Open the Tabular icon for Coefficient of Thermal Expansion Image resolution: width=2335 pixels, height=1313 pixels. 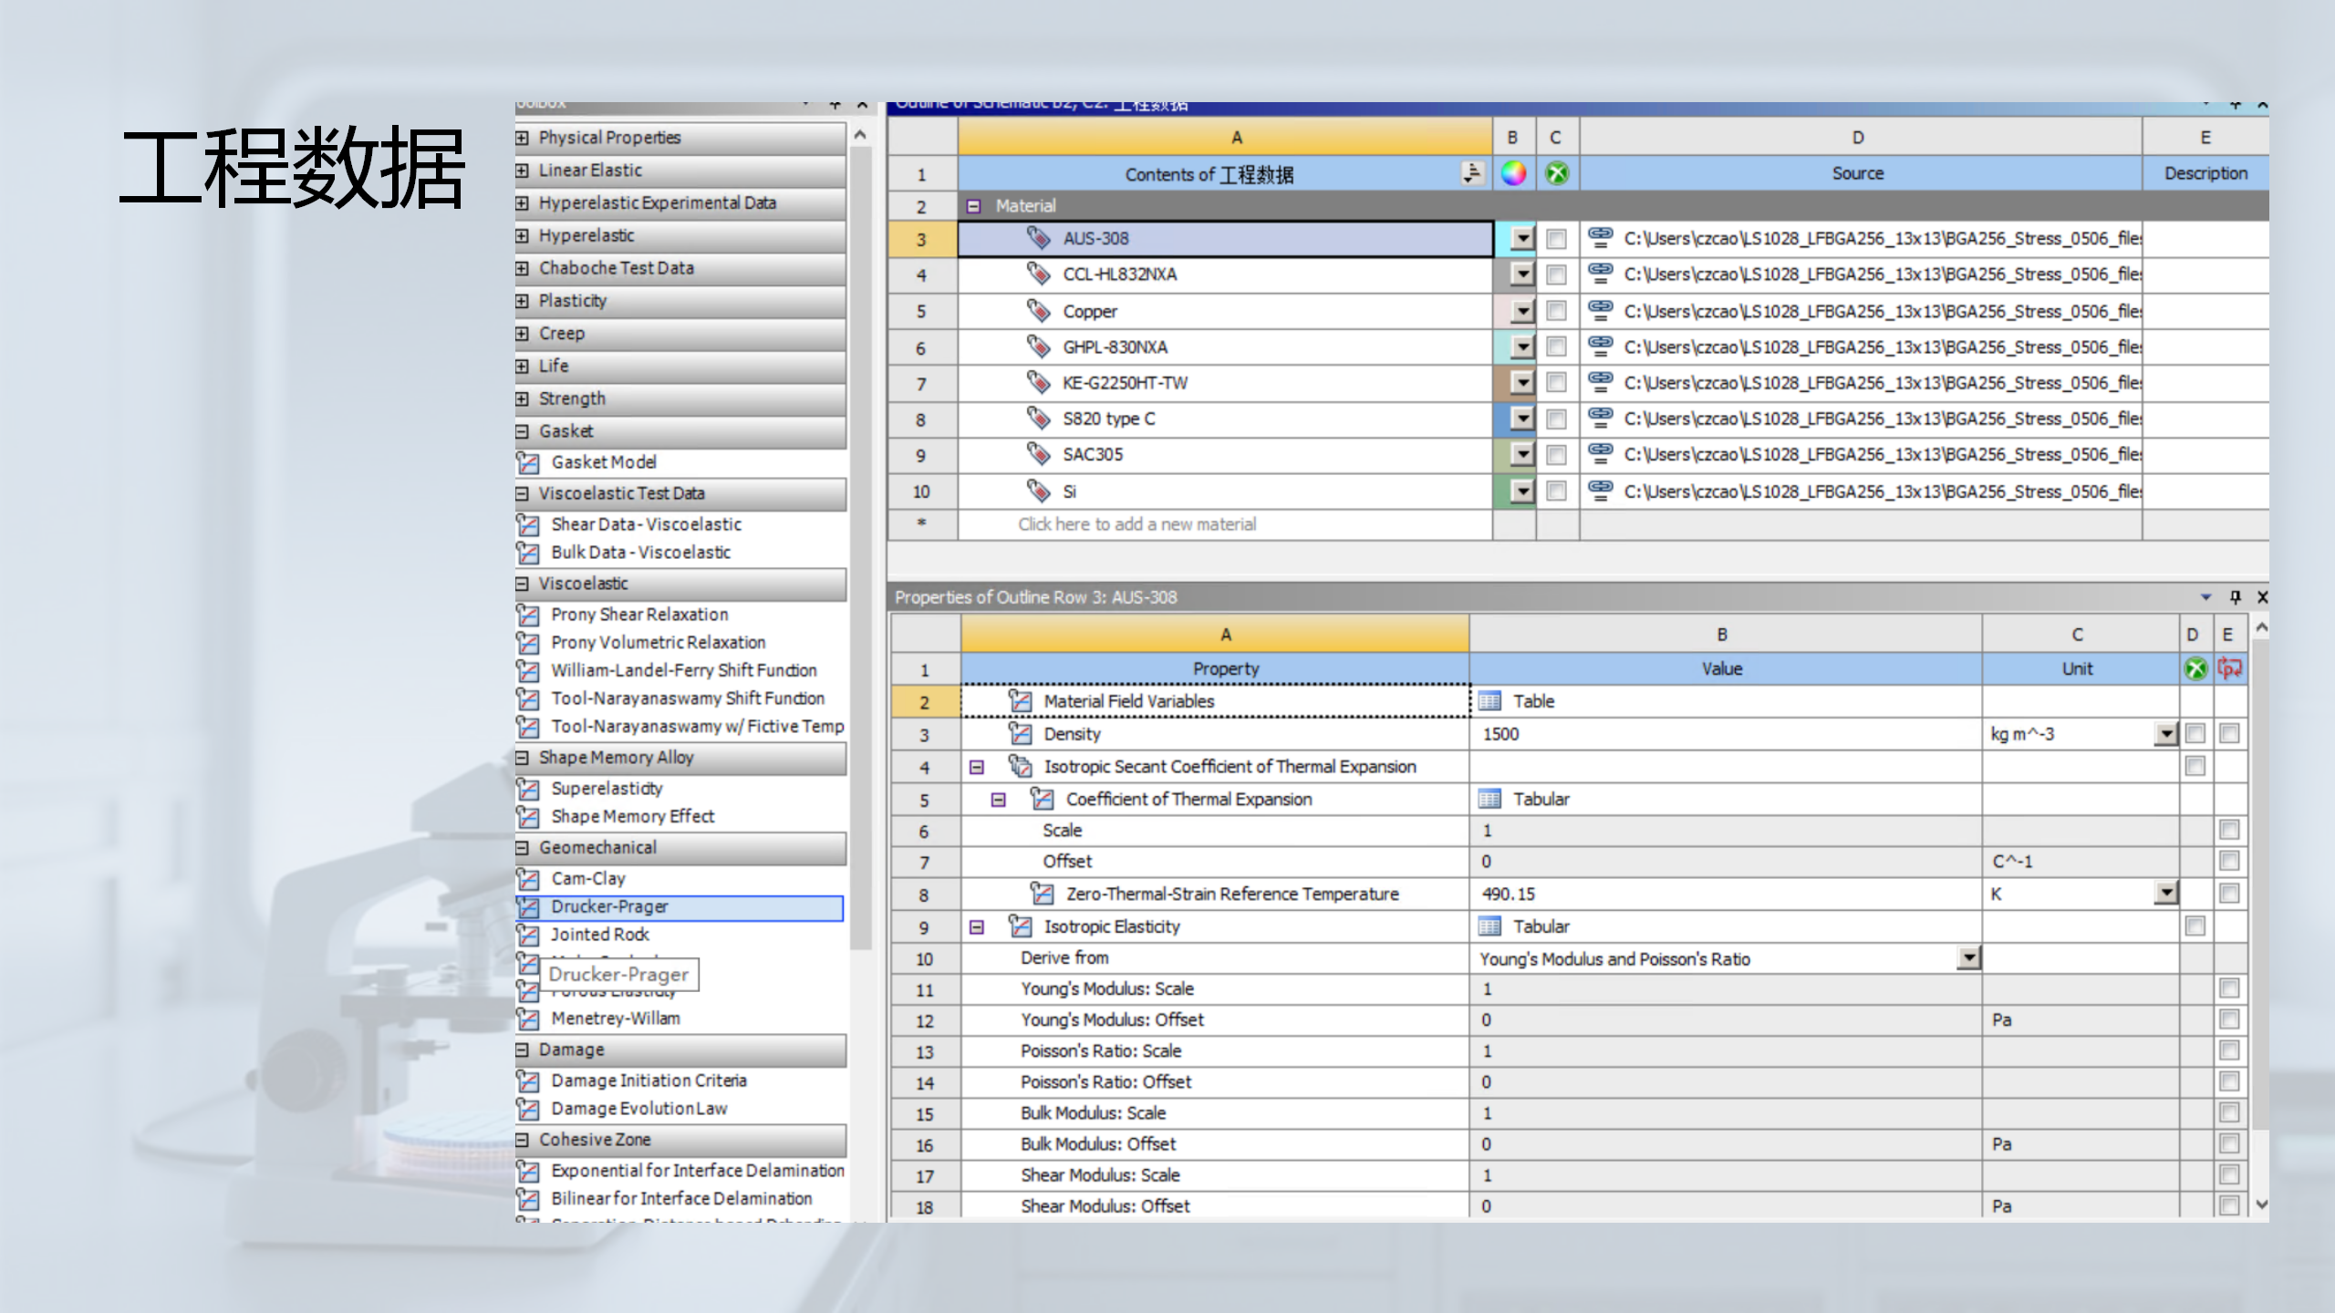(1489, 800)
